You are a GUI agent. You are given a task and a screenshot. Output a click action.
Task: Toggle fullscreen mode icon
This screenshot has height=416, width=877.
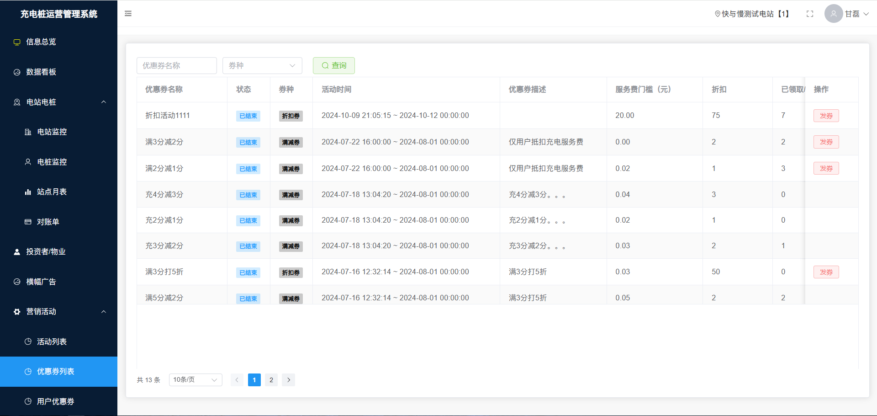coord(810,14)
